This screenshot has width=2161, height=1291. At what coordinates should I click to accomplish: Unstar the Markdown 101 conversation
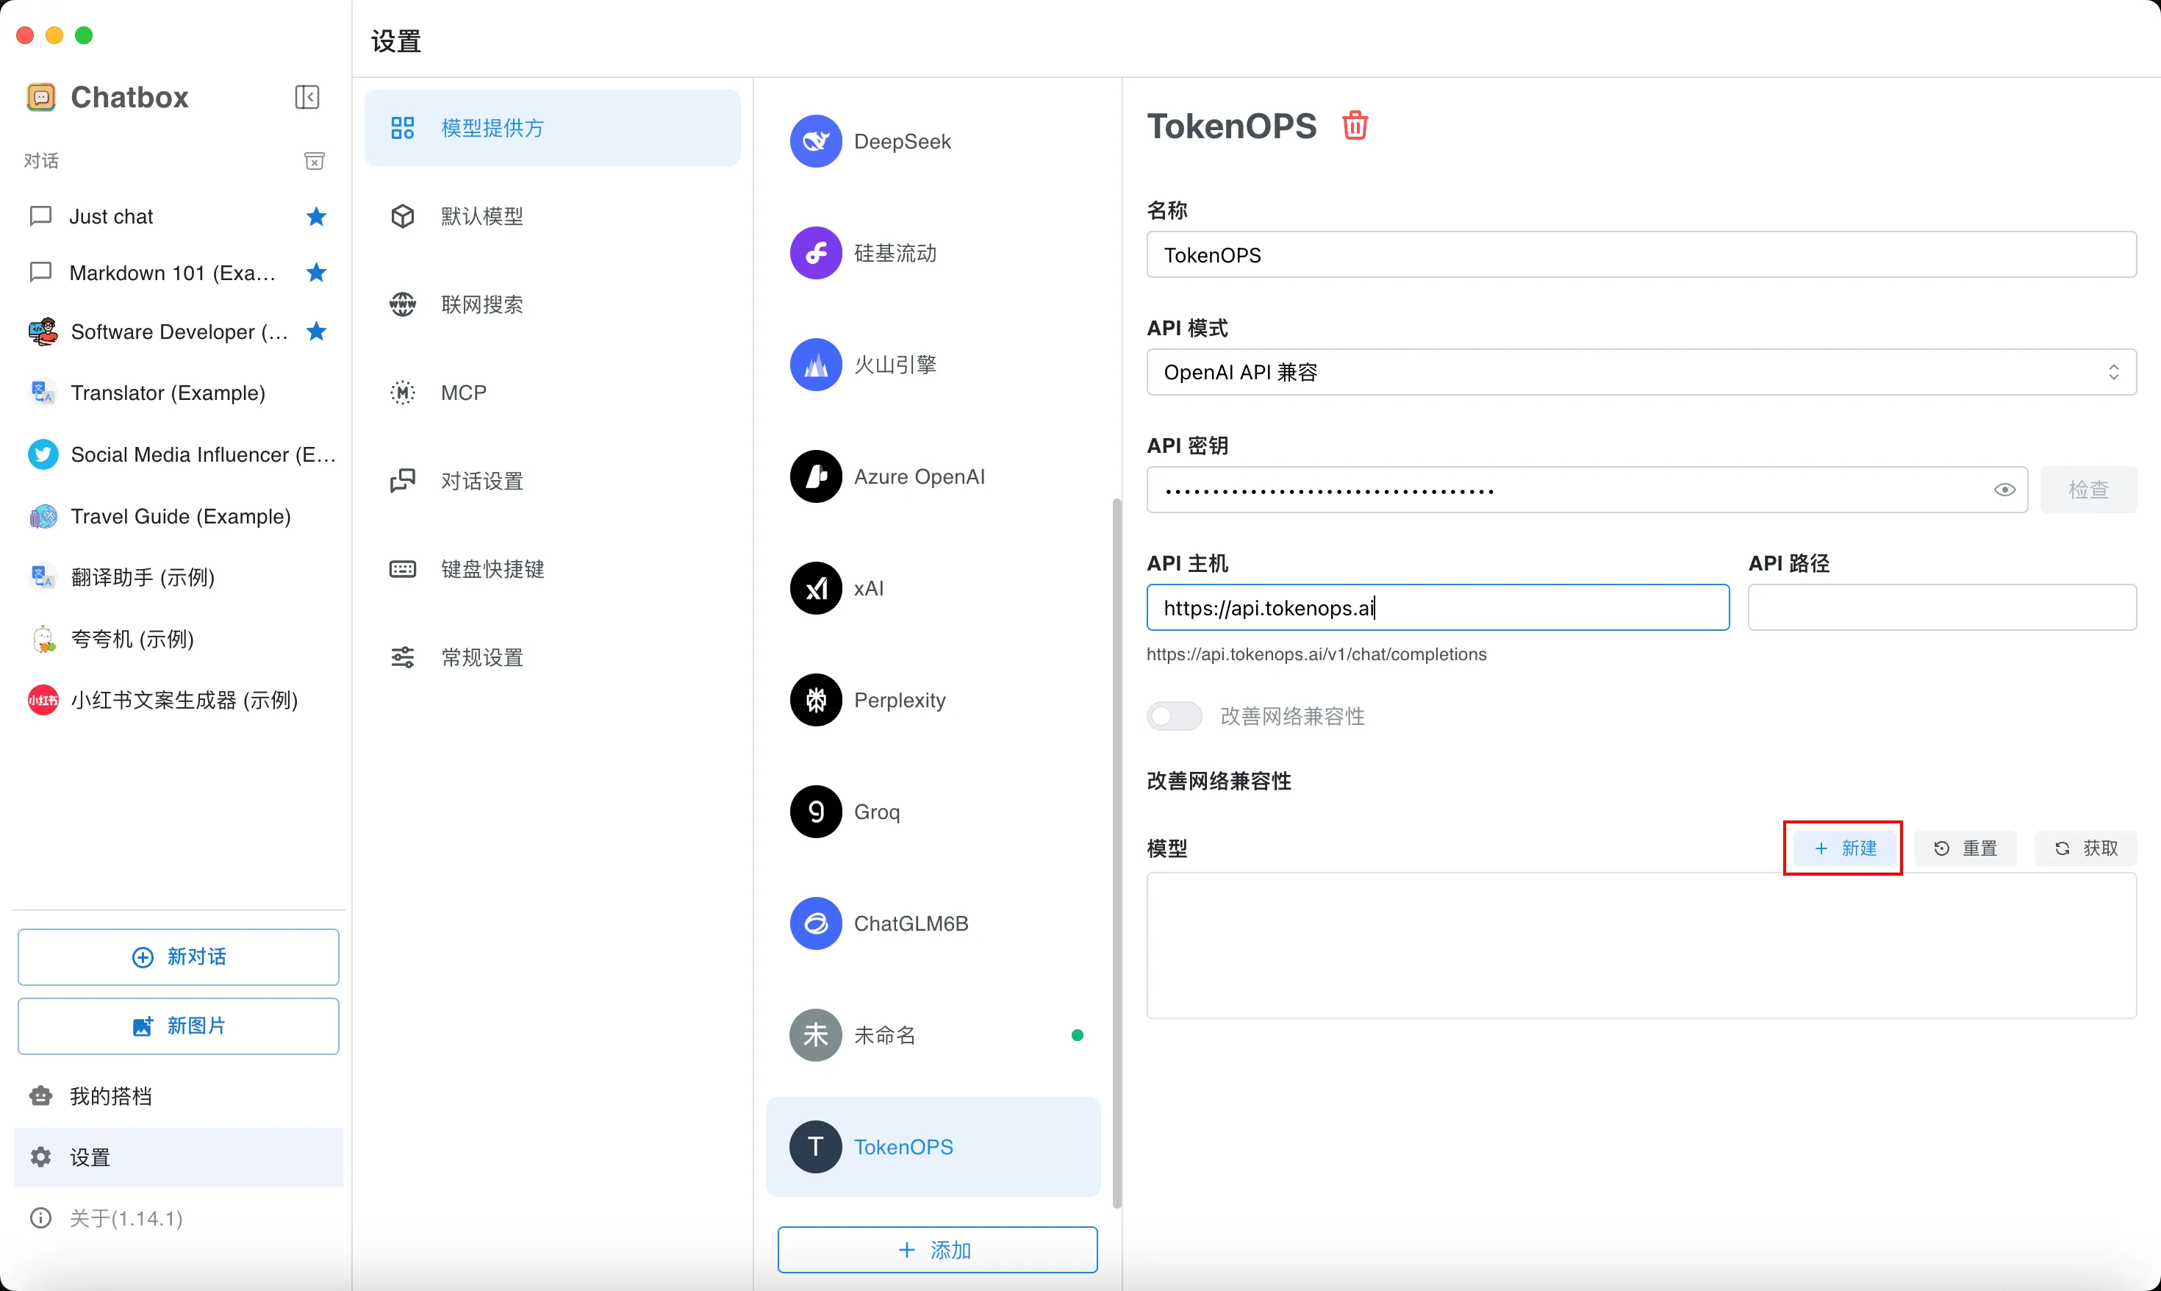pyautogui.click(x=317, y=273)
